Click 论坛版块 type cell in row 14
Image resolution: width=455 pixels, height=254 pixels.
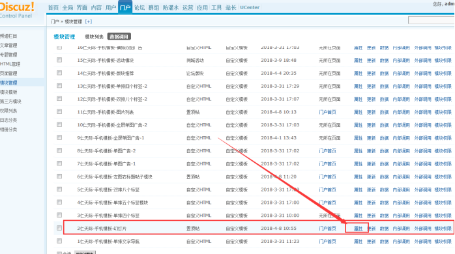pyautogui.click(x=195, y=74)
